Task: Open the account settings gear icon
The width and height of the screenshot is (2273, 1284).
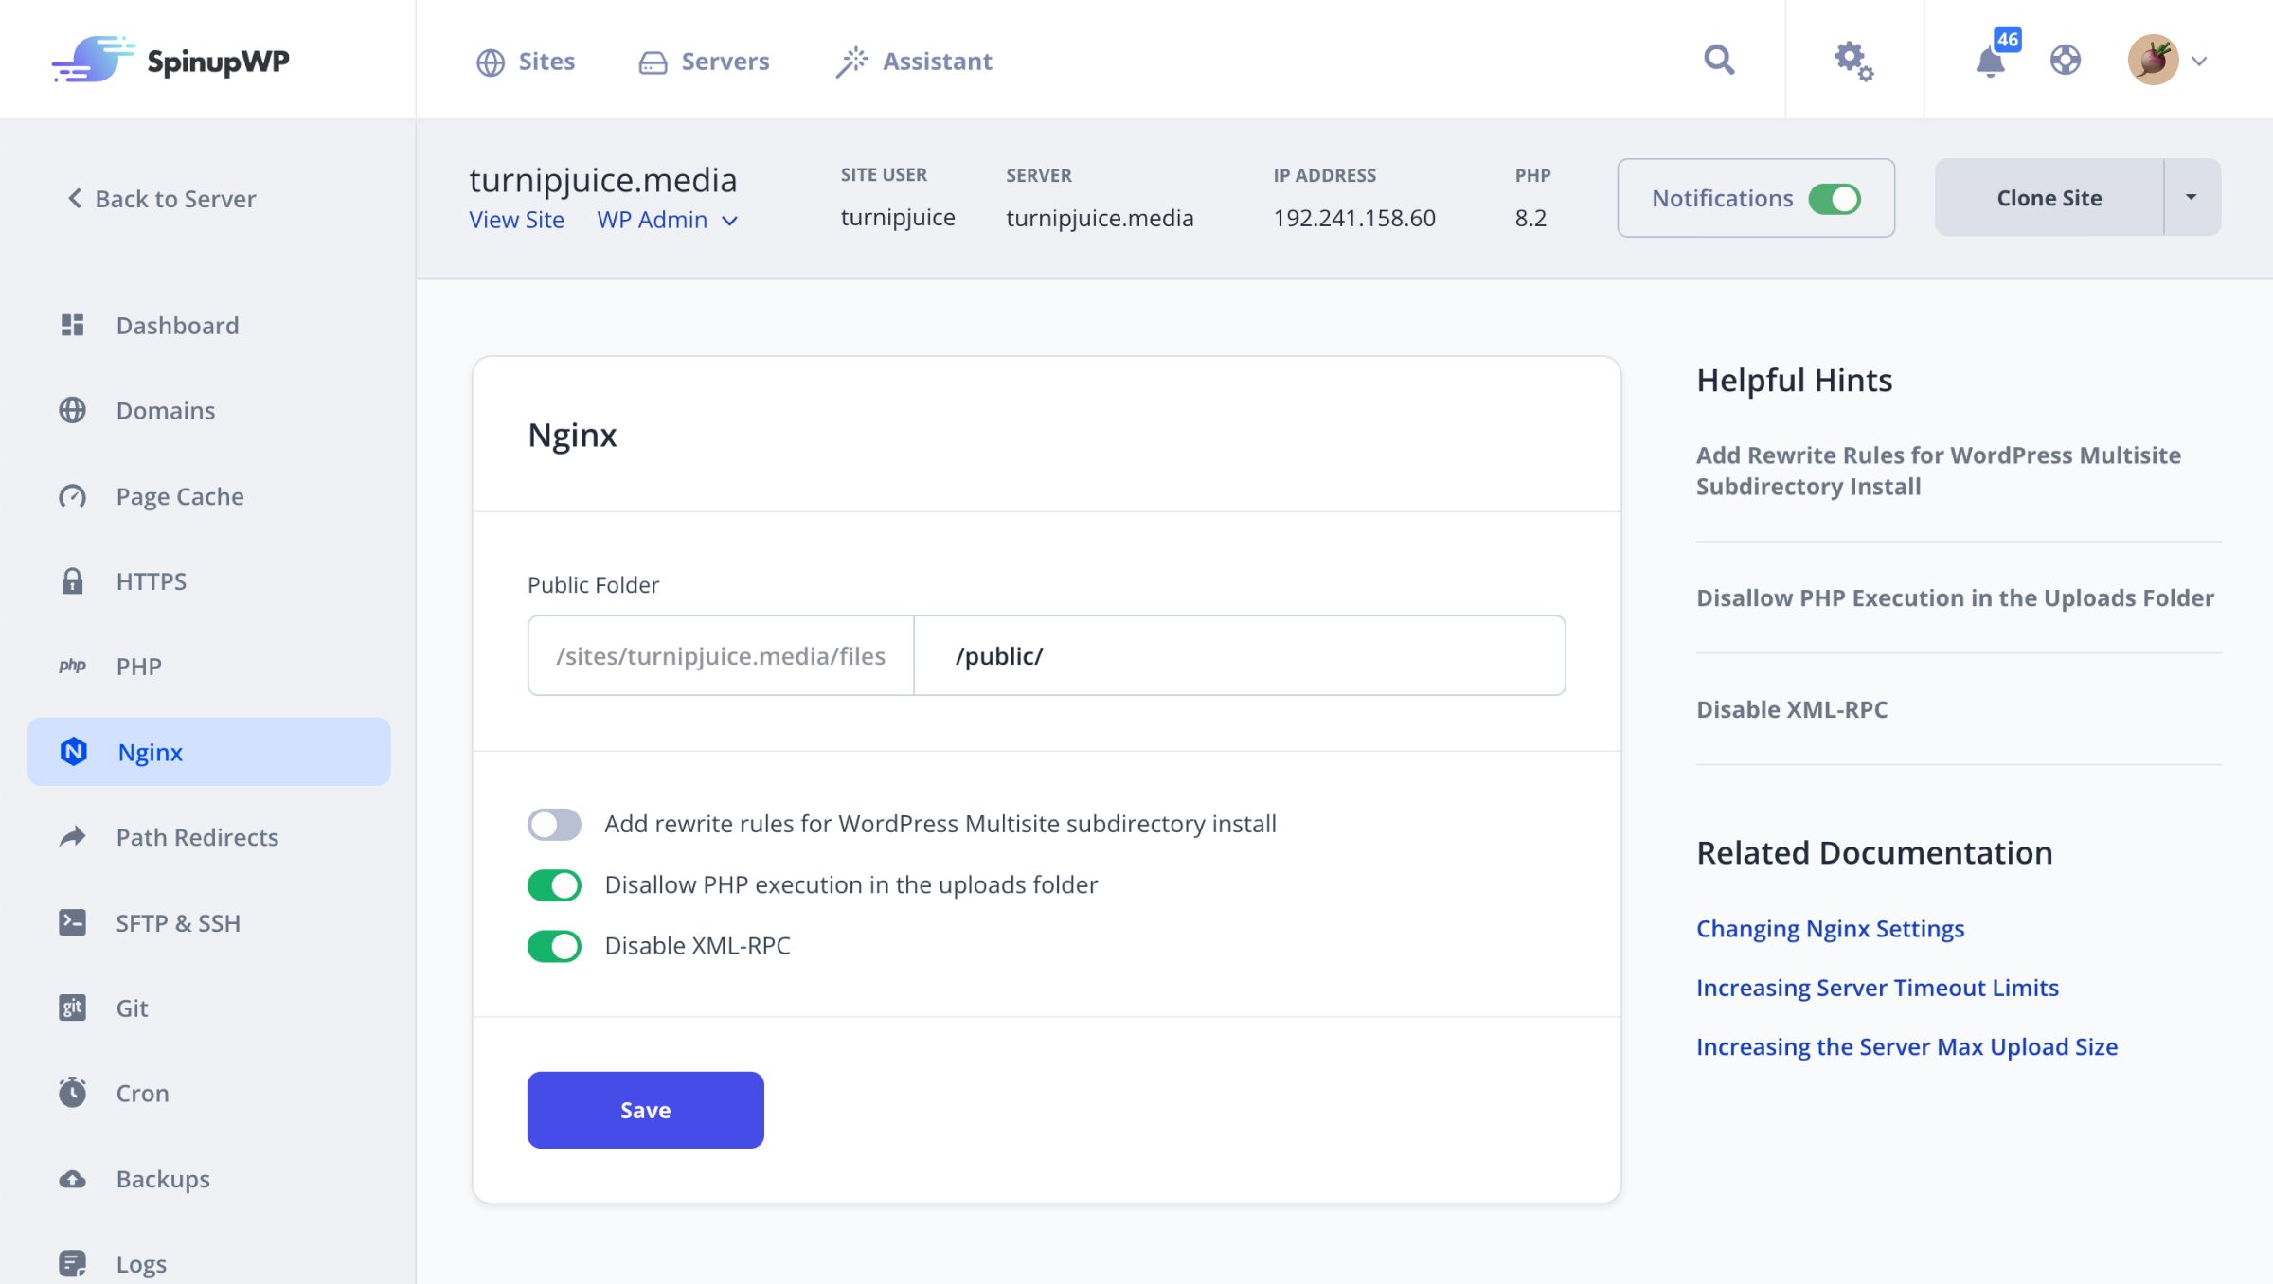Action: click(x=1853, y=60)
